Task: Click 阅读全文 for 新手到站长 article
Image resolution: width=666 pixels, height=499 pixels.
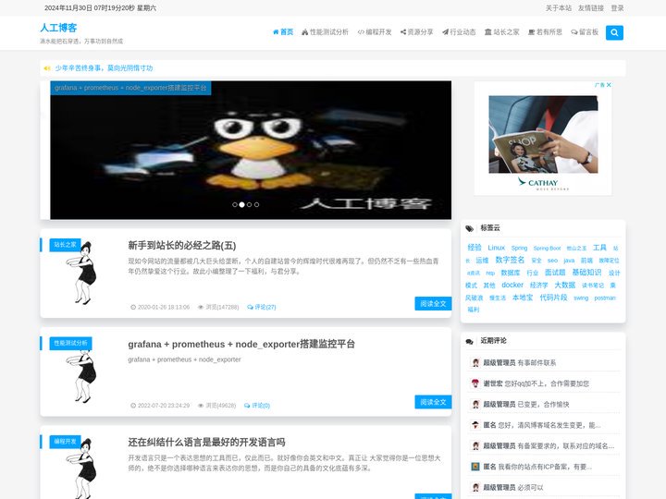Action: [433, 304]
